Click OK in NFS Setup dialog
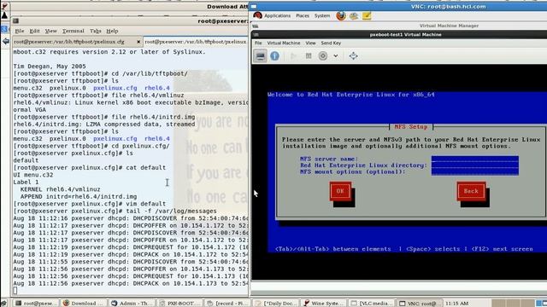The image size is (547, 307). point(340,191)
